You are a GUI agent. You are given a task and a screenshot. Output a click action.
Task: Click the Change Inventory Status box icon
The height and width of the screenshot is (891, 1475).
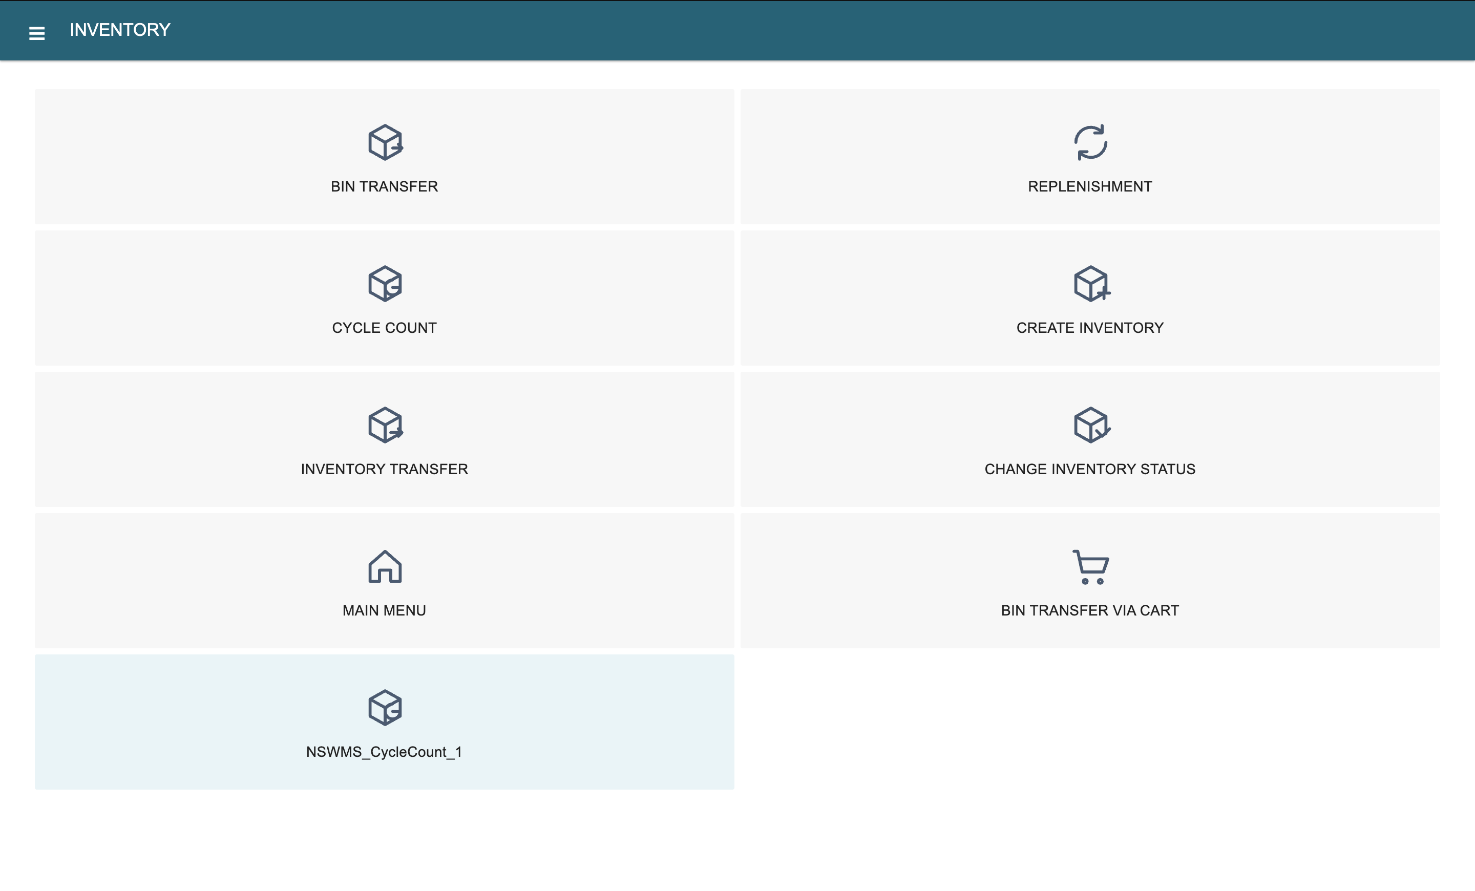pyautogui.click(x=1091, y=425)
